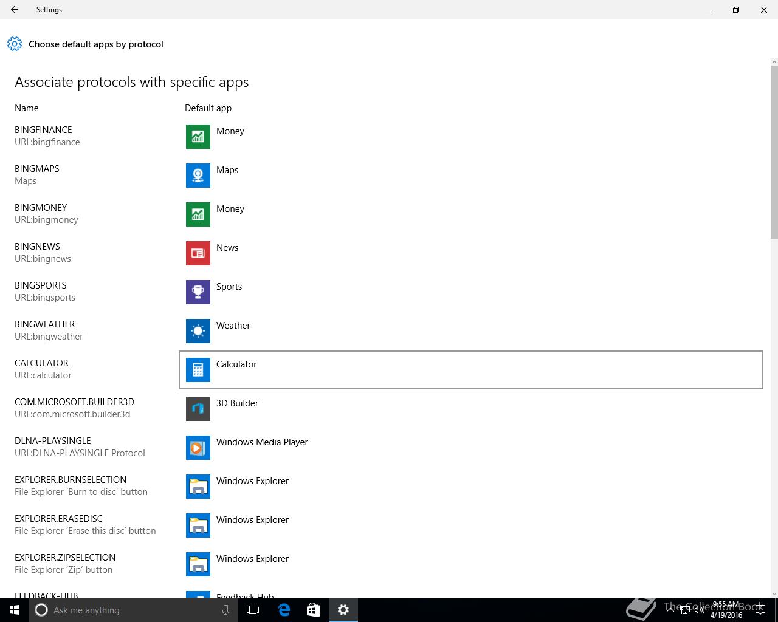
Task: Click the red News app icon
Action: coord(198,253)
